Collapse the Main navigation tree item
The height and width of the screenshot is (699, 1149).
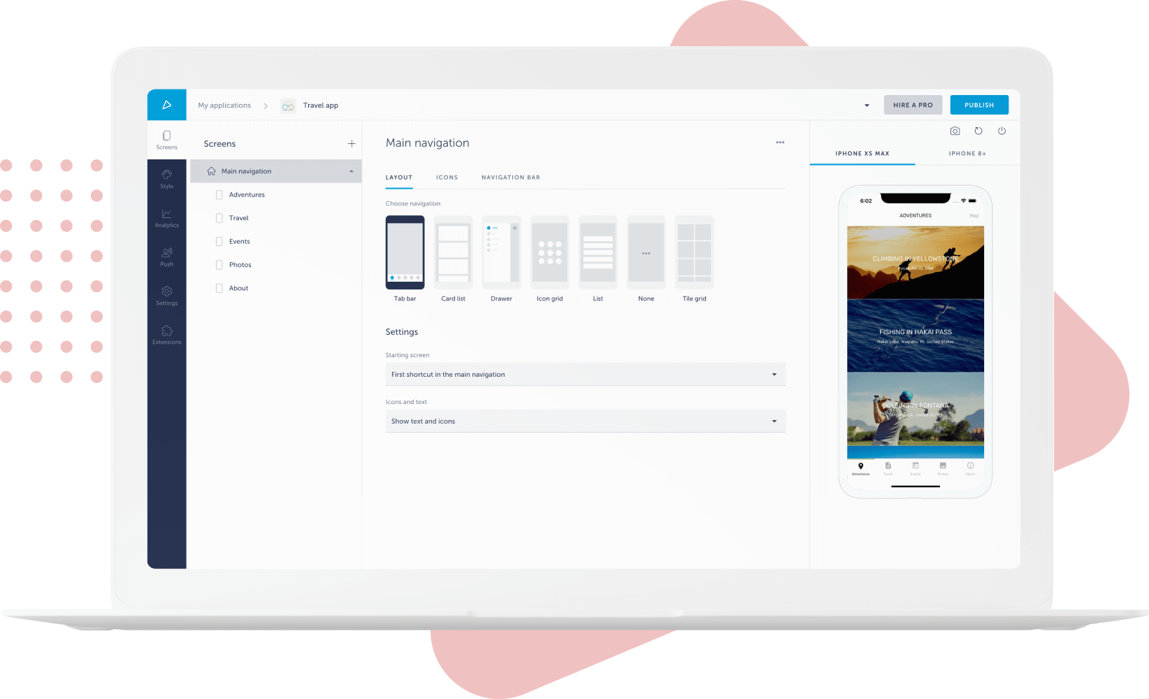click(351, 171)
